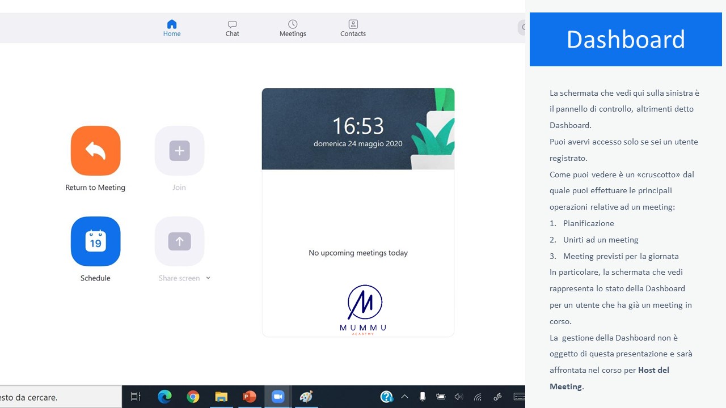Click the Share screen arrow icon
Image resolution: width=726 pixels, height=408 pixels.
pos(179,241)
